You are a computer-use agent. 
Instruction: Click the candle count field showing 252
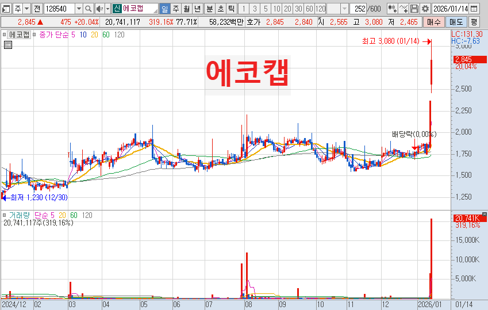coord(358,9)
